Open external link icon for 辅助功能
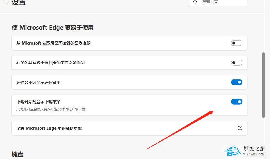The image size is (270, 159). pos(240,128)
